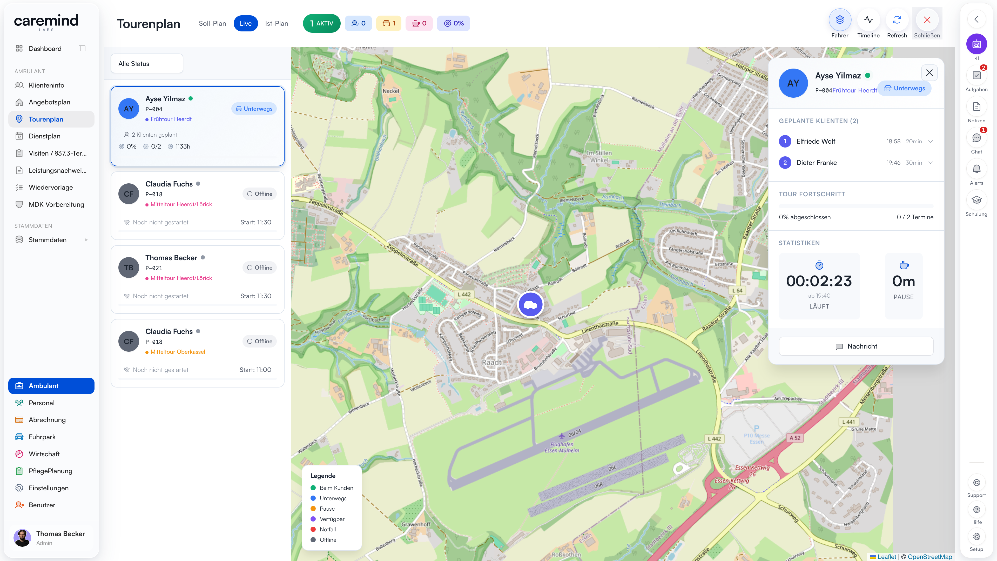The width and height of the screenshot is (997, 561).
Task: Toggle the sidebar collapse icon beside Dashboard
Action: (x=82, y=48)
